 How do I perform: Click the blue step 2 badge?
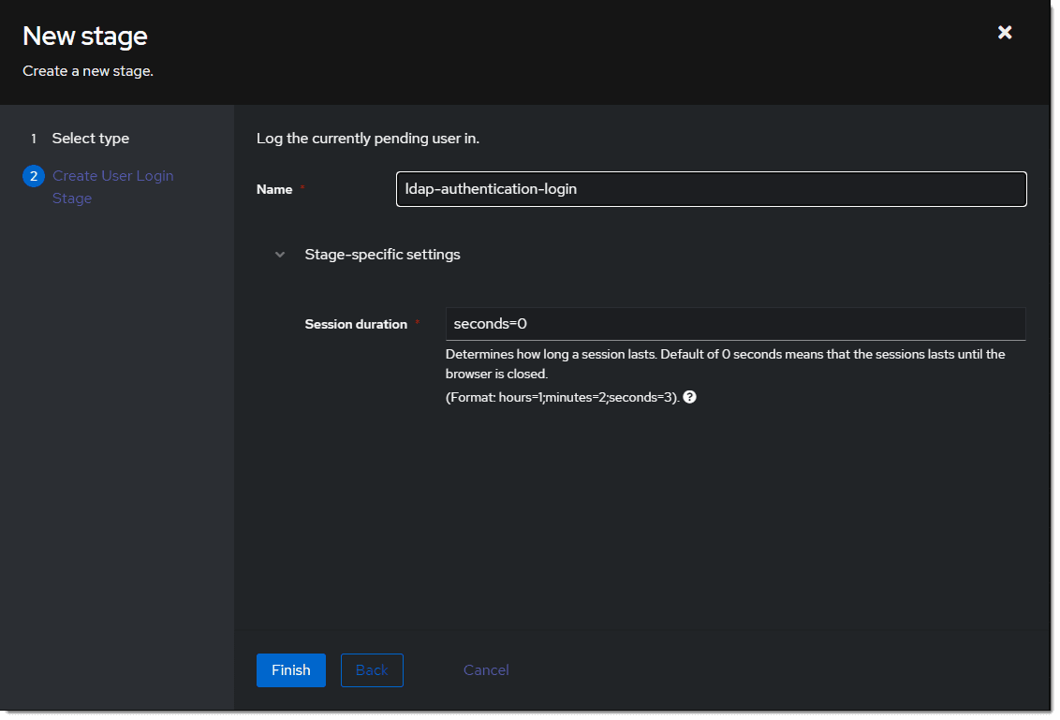[x=34, y=176]
